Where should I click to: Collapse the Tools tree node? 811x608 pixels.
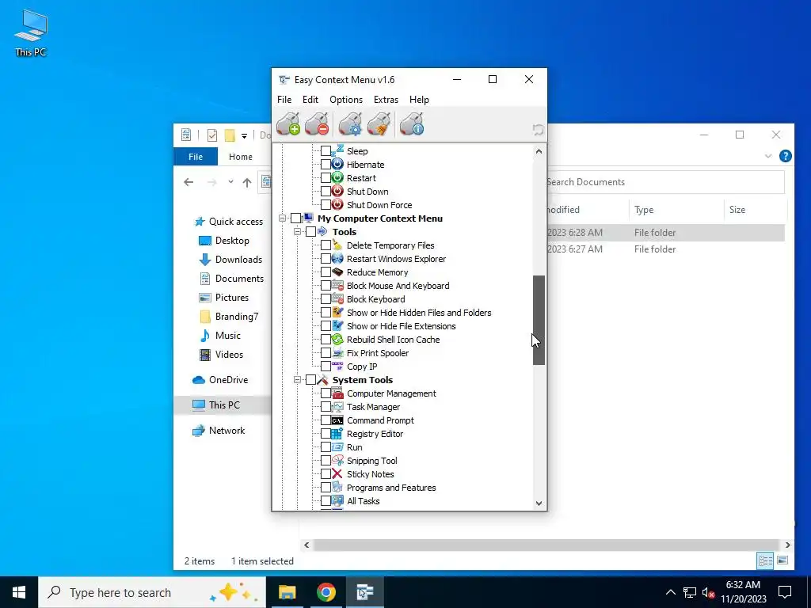point(298,232)
